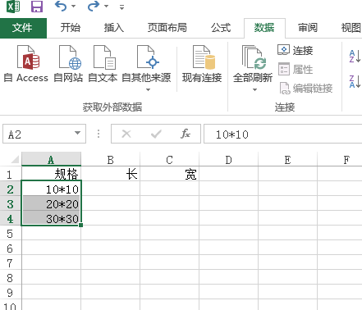Image resolution: width=362 pixels, height=310 pixels.
Task: Open 现有连接 dialog
Action: (x=202, y=64)
